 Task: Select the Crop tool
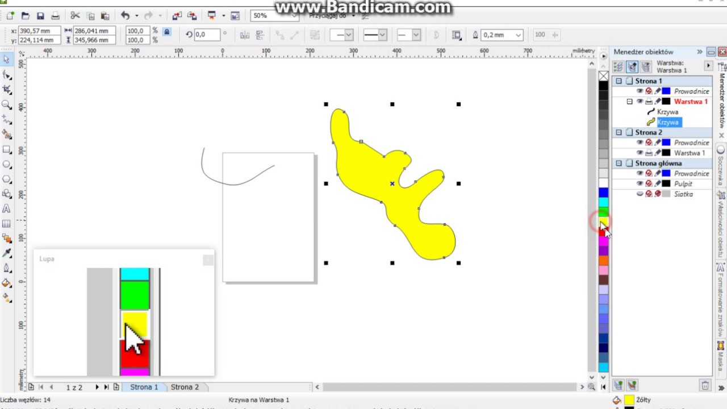coord(7,90)
